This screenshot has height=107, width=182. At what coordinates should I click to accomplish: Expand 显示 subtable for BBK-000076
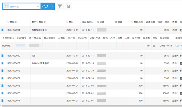tap(175, 86)
